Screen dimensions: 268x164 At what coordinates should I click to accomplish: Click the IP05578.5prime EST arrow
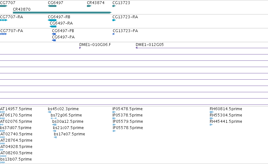114,131
